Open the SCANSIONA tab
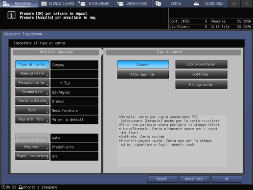This screenshot has height=190, width=253. [x=209, y=3]
